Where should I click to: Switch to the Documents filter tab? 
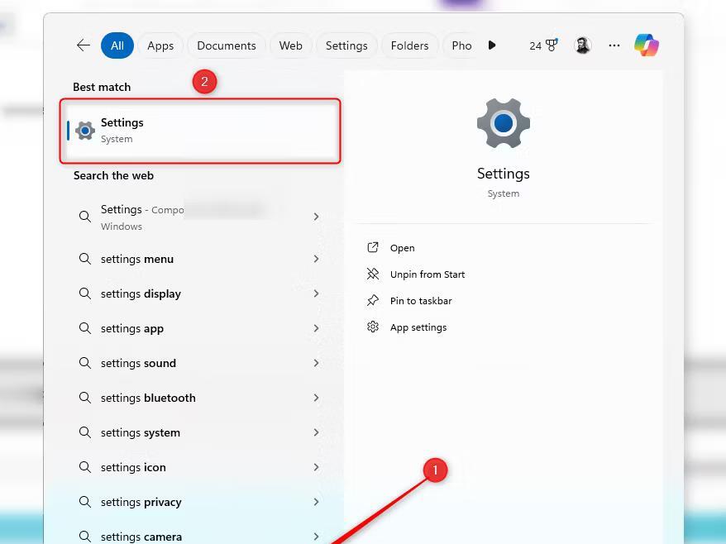(226, 45)
